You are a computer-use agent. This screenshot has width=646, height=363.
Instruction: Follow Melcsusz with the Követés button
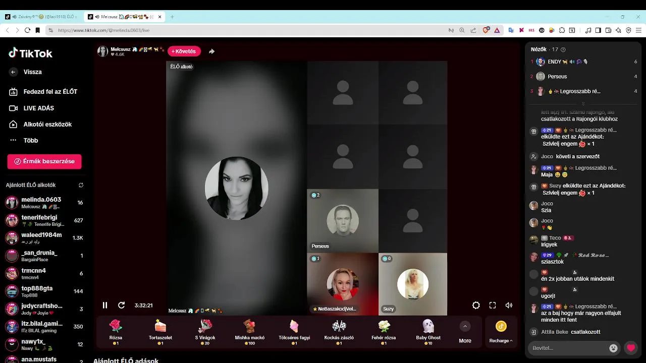[x=184, y=51]
